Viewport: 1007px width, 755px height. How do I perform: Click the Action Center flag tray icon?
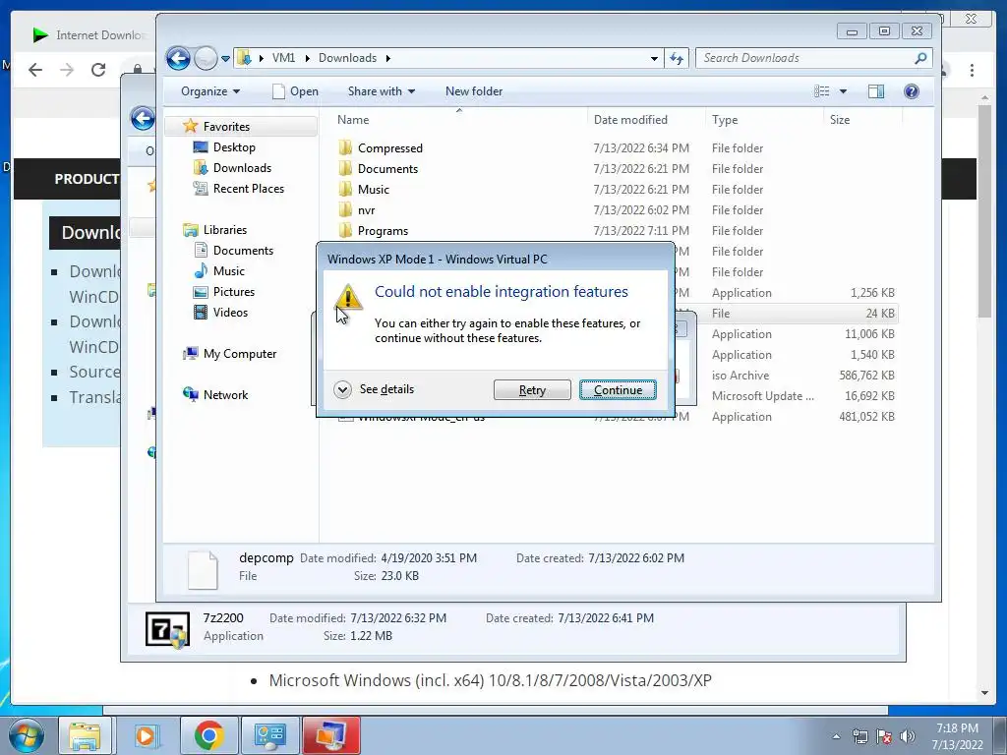click(x=883, y=736)
